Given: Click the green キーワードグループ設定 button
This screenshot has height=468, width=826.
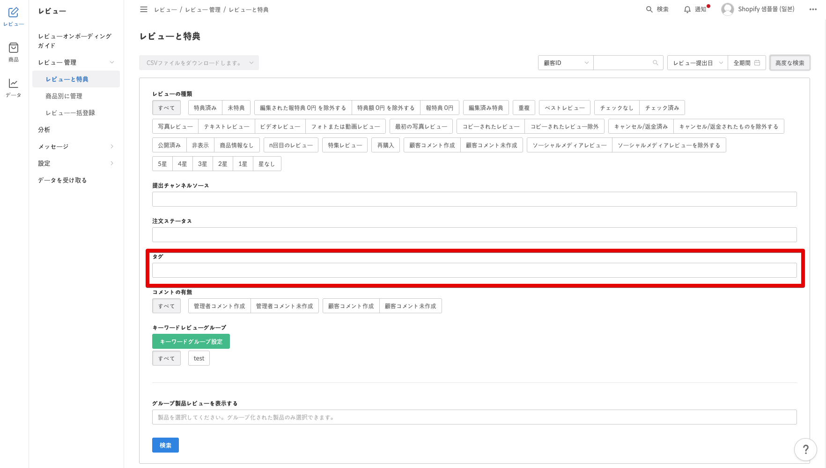Looking at the screenshot, I should [x=191, y=341].
